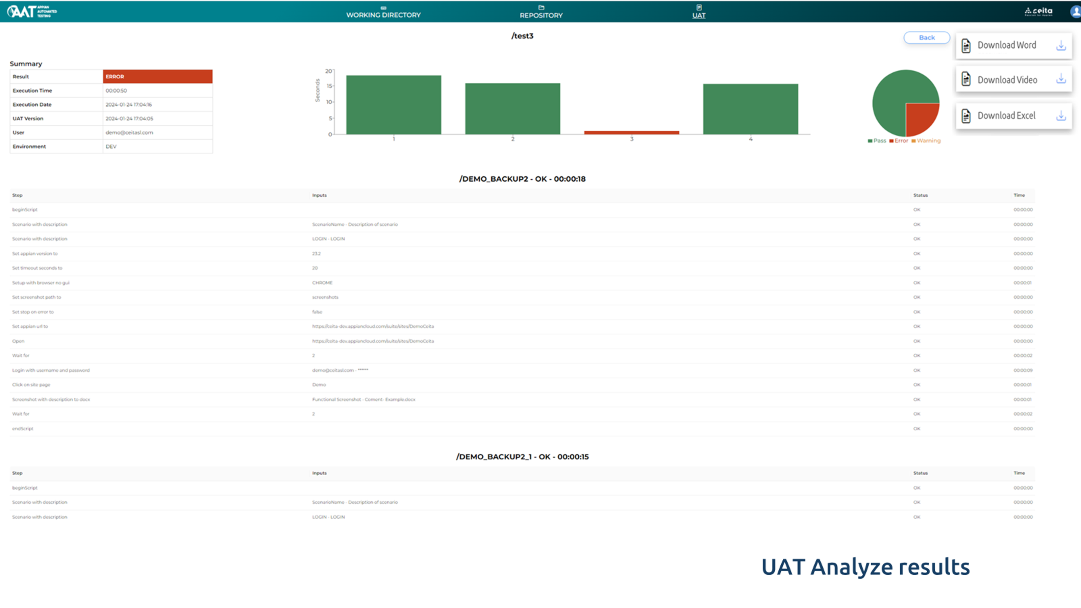Click Execution Date value 2024-01-24 17:04:16
The image size is (1081, 608).
pyautogui.click(x=128, y=104)
